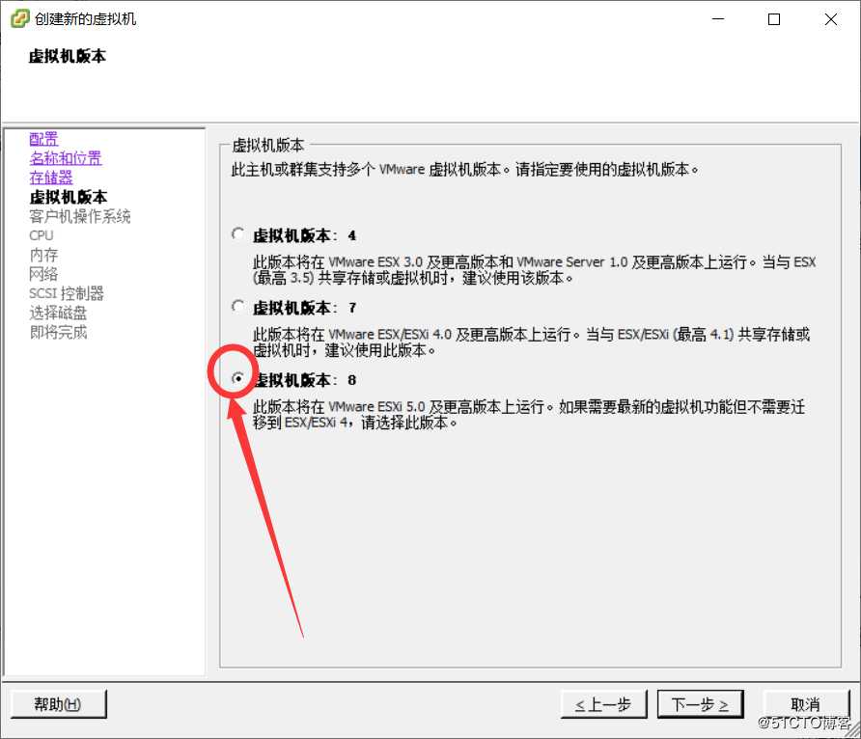Go to the 名称和位置 step link
The width and height of the screenshot is (861, 739).
66,158
